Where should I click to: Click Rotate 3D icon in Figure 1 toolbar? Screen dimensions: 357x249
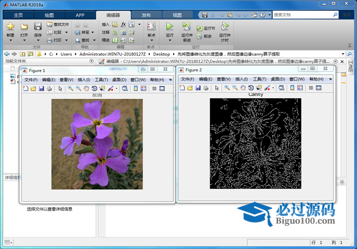coord(94,88)
